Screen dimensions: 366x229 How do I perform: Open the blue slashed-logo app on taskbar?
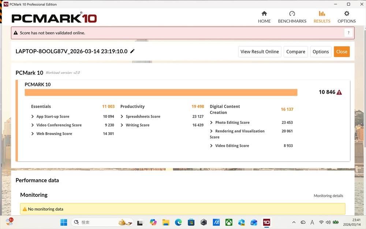216,222
